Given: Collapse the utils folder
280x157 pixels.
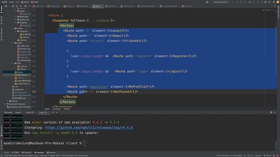Looking at the screenshot, I should click(x=13, y=63).
